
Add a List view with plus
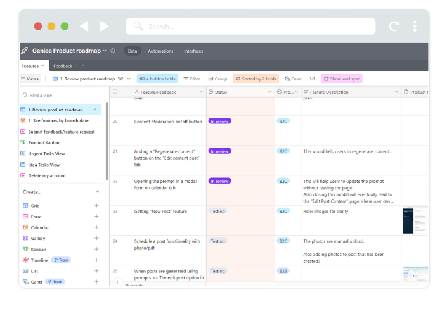[96, 270]
